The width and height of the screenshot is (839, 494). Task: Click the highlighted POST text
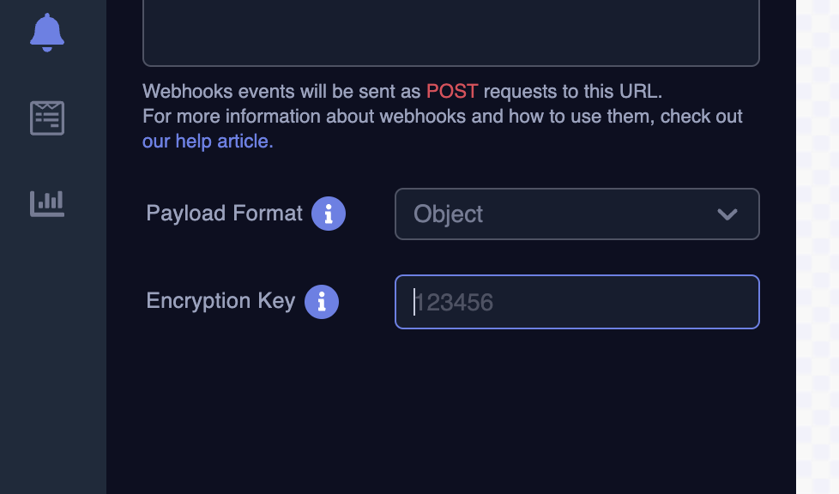click(454, 91)
